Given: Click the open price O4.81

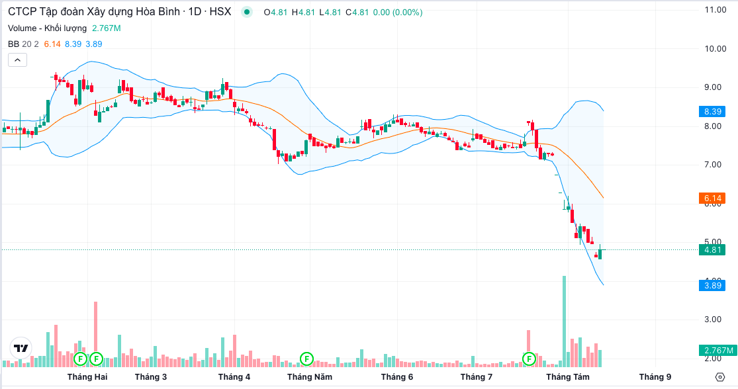Looking at the screenshot, I should (275, 13).
